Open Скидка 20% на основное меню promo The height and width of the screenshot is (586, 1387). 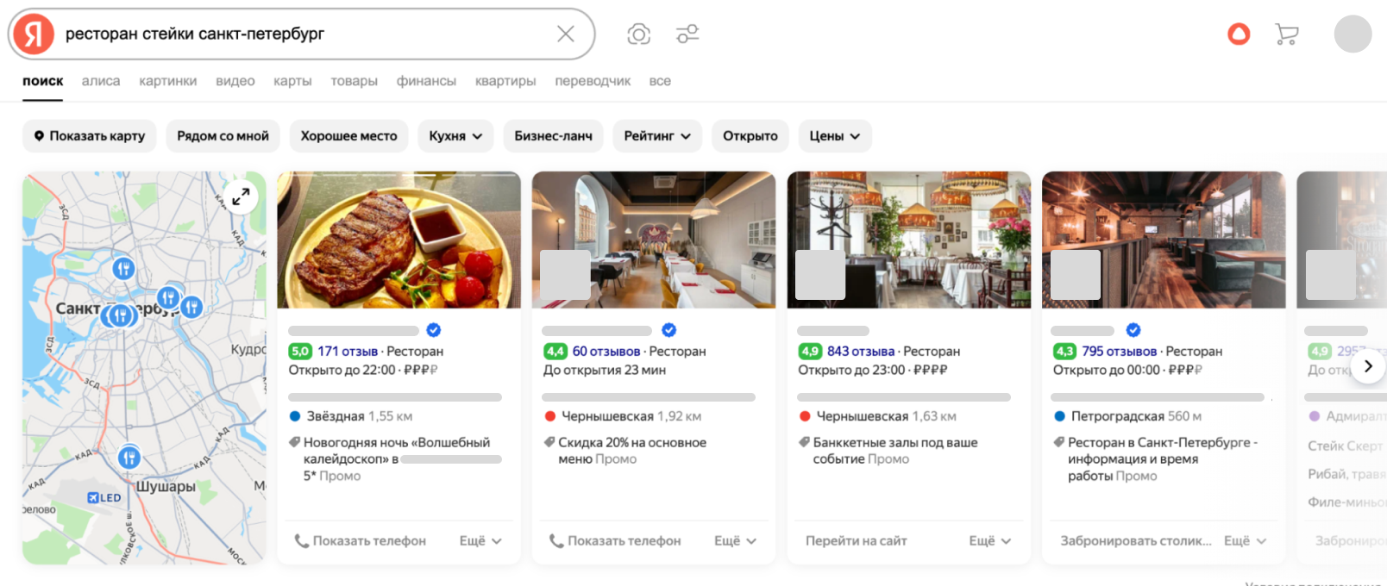tap(632, 451)
